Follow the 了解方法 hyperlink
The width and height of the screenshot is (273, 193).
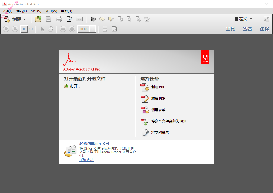(86, 160)
